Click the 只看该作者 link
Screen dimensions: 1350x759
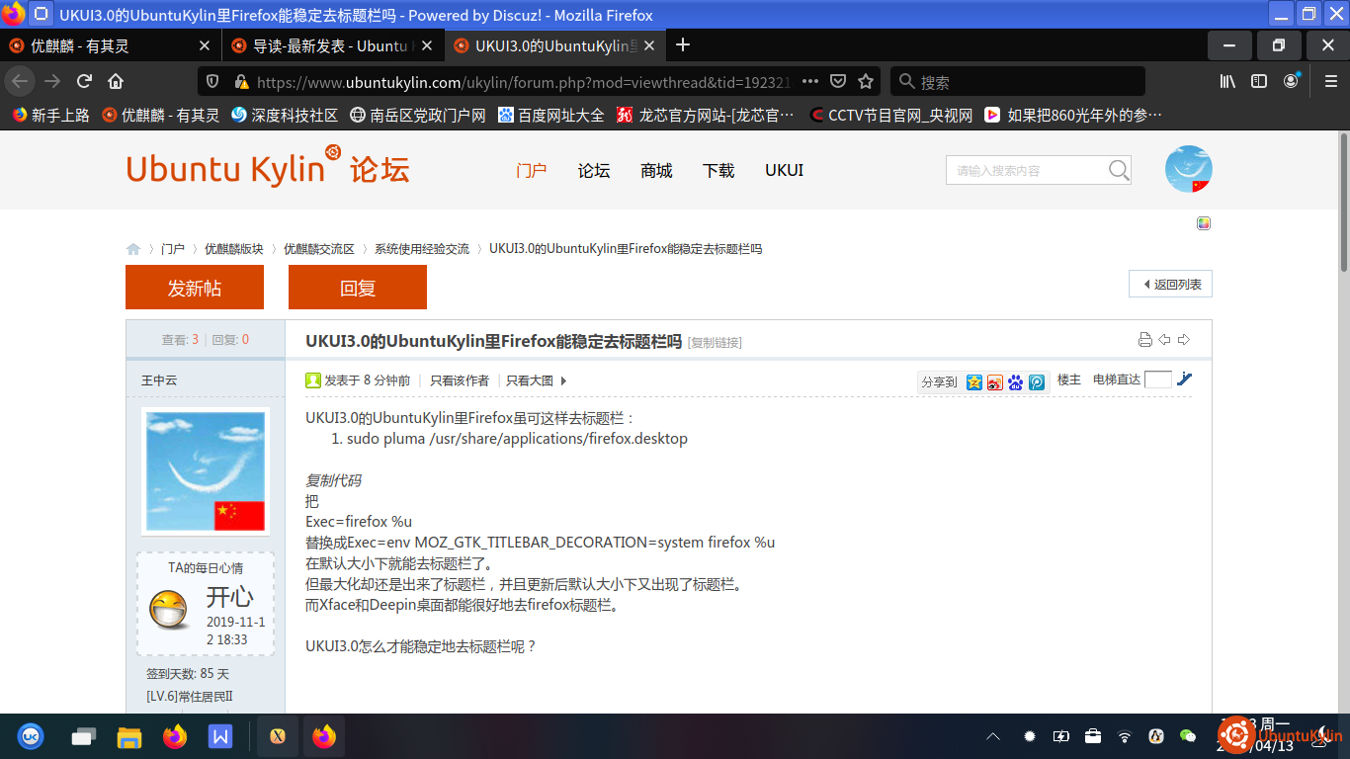pos(460,380)
